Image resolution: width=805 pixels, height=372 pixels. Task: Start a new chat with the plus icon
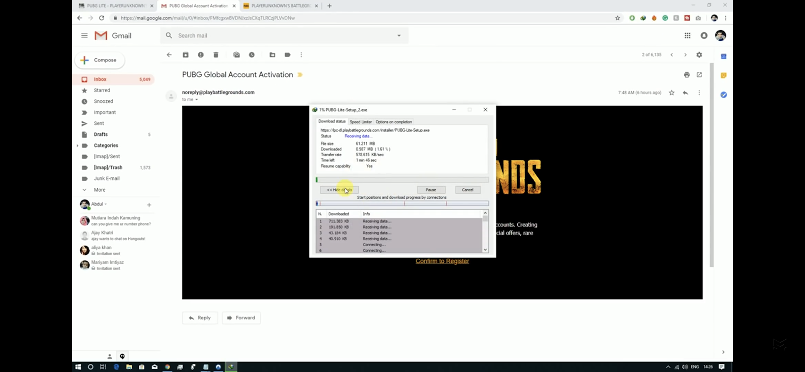click(x=149, y=205)
